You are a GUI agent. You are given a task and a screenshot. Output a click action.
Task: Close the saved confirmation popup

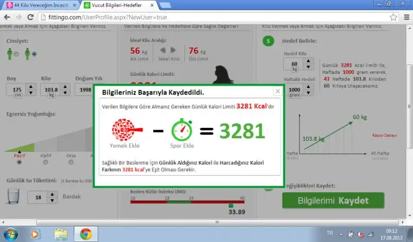point(278,91)
